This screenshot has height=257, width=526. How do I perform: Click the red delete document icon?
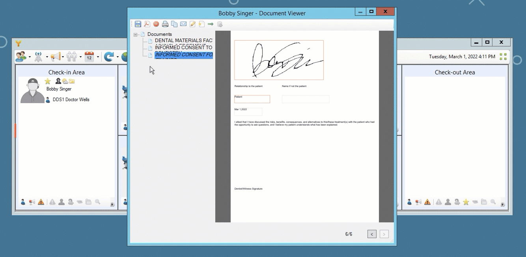click(x=156, y=24)
